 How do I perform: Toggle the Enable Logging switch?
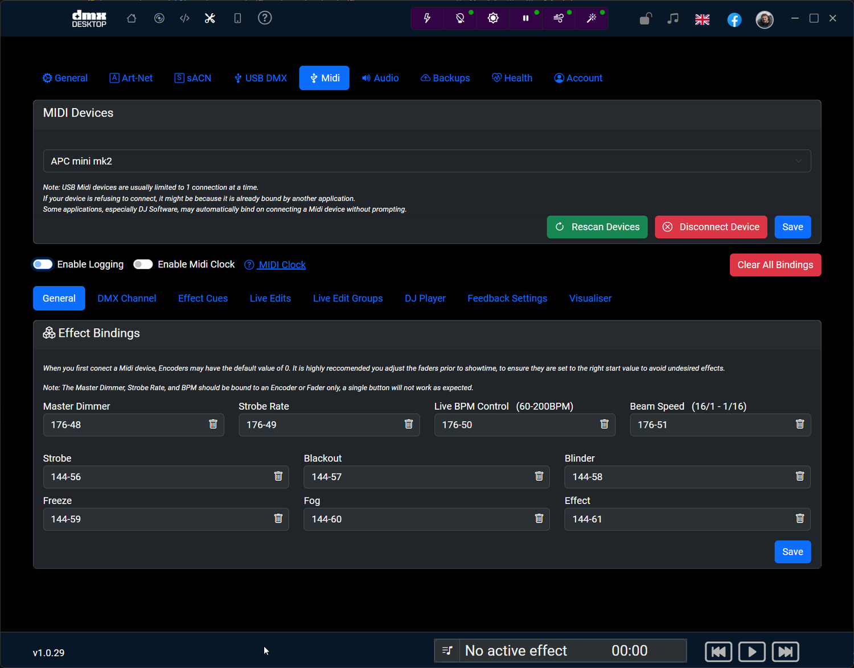pyautogui.click(x=43, y=264)
